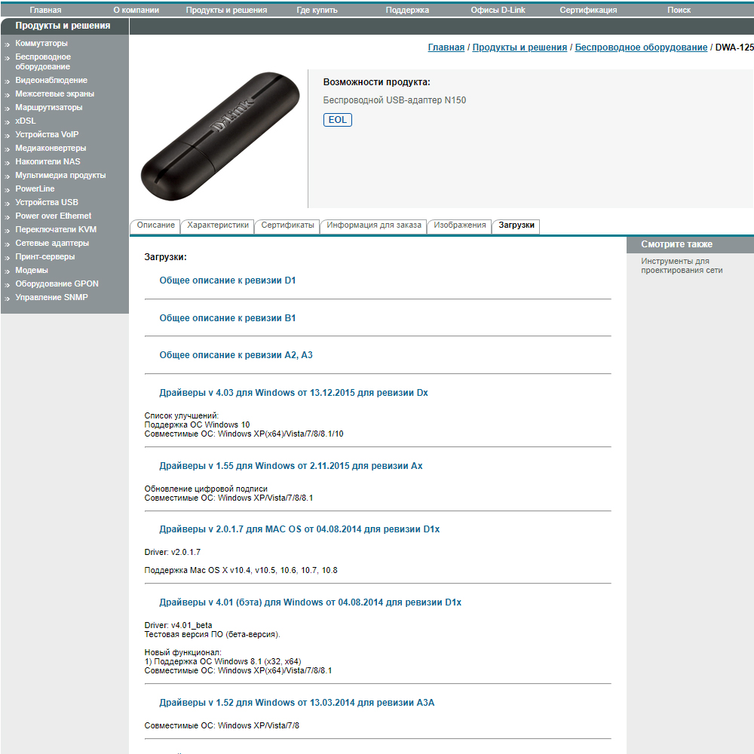The width and height of the screenshot is (754, 754).
Task: Open Продукты и решения in top navigation
Action: (x=226, y=10)
